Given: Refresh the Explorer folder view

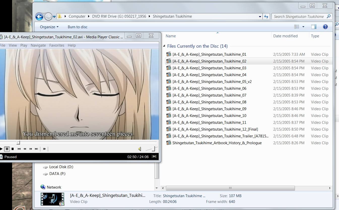Looking at the screenshot, I should pyautogui.click(x=266, y=17).
